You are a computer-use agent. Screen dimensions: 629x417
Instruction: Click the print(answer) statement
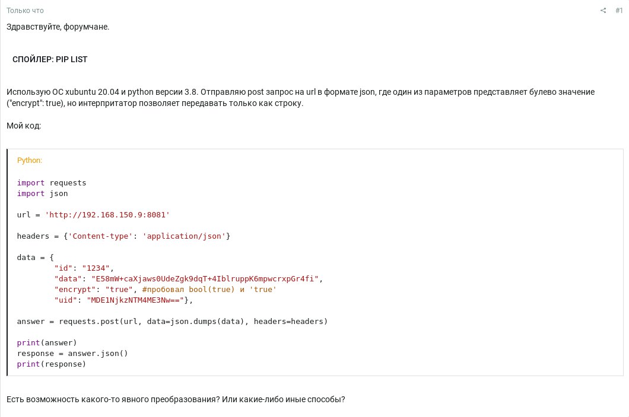coord(46,342)
